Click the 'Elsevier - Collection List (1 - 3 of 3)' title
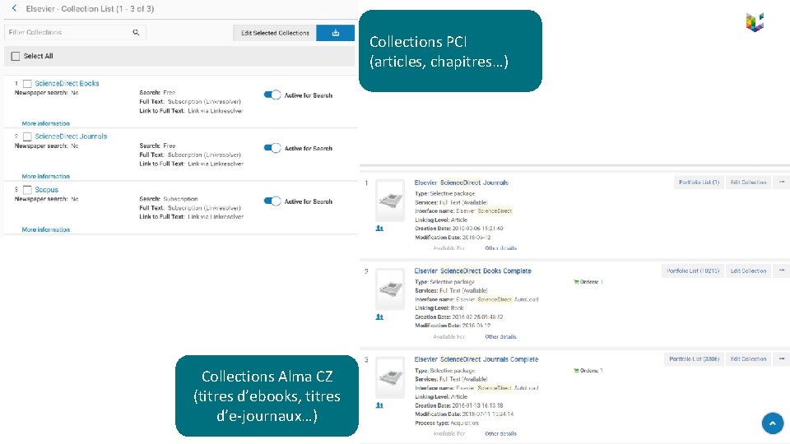Screen dimensions: 790x444 point(90,8)
